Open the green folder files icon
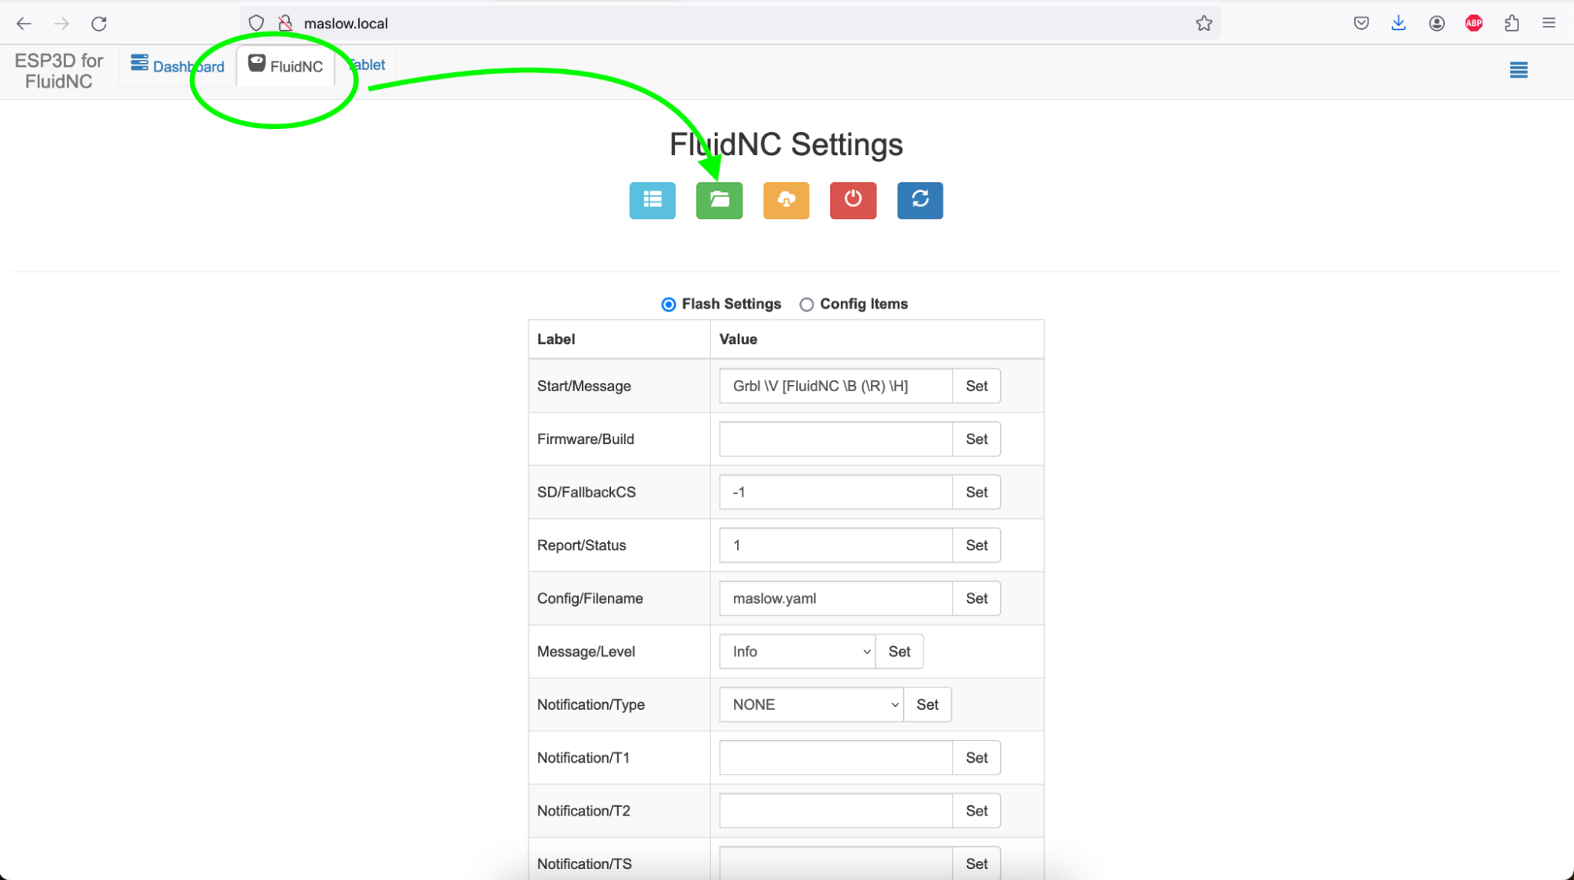This screenshot has height=880, width=1574. tap(719, 200)
